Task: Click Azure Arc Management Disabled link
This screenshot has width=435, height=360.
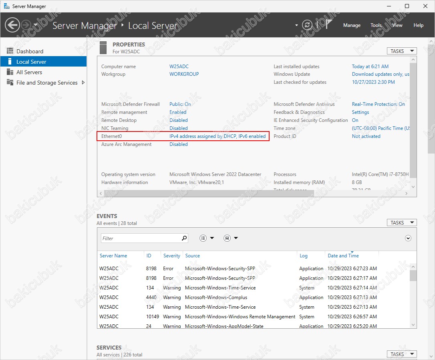Action: [178, 144]
